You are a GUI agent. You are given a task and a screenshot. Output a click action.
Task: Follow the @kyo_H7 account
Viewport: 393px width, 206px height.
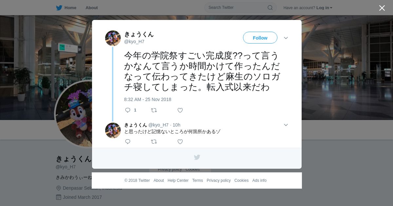(260, 38)
